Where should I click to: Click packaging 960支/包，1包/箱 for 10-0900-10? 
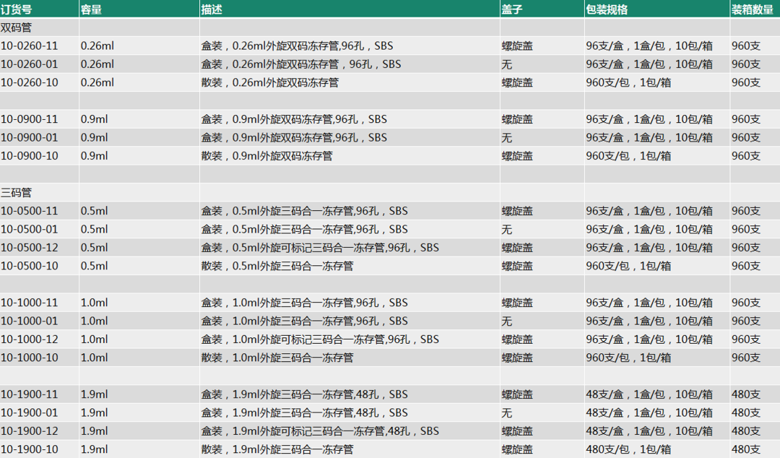(628, 156)
